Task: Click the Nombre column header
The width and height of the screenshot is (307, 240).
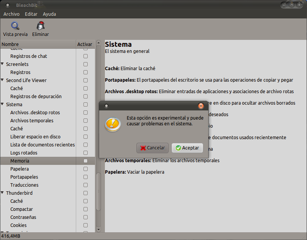Action: point(38,44)
